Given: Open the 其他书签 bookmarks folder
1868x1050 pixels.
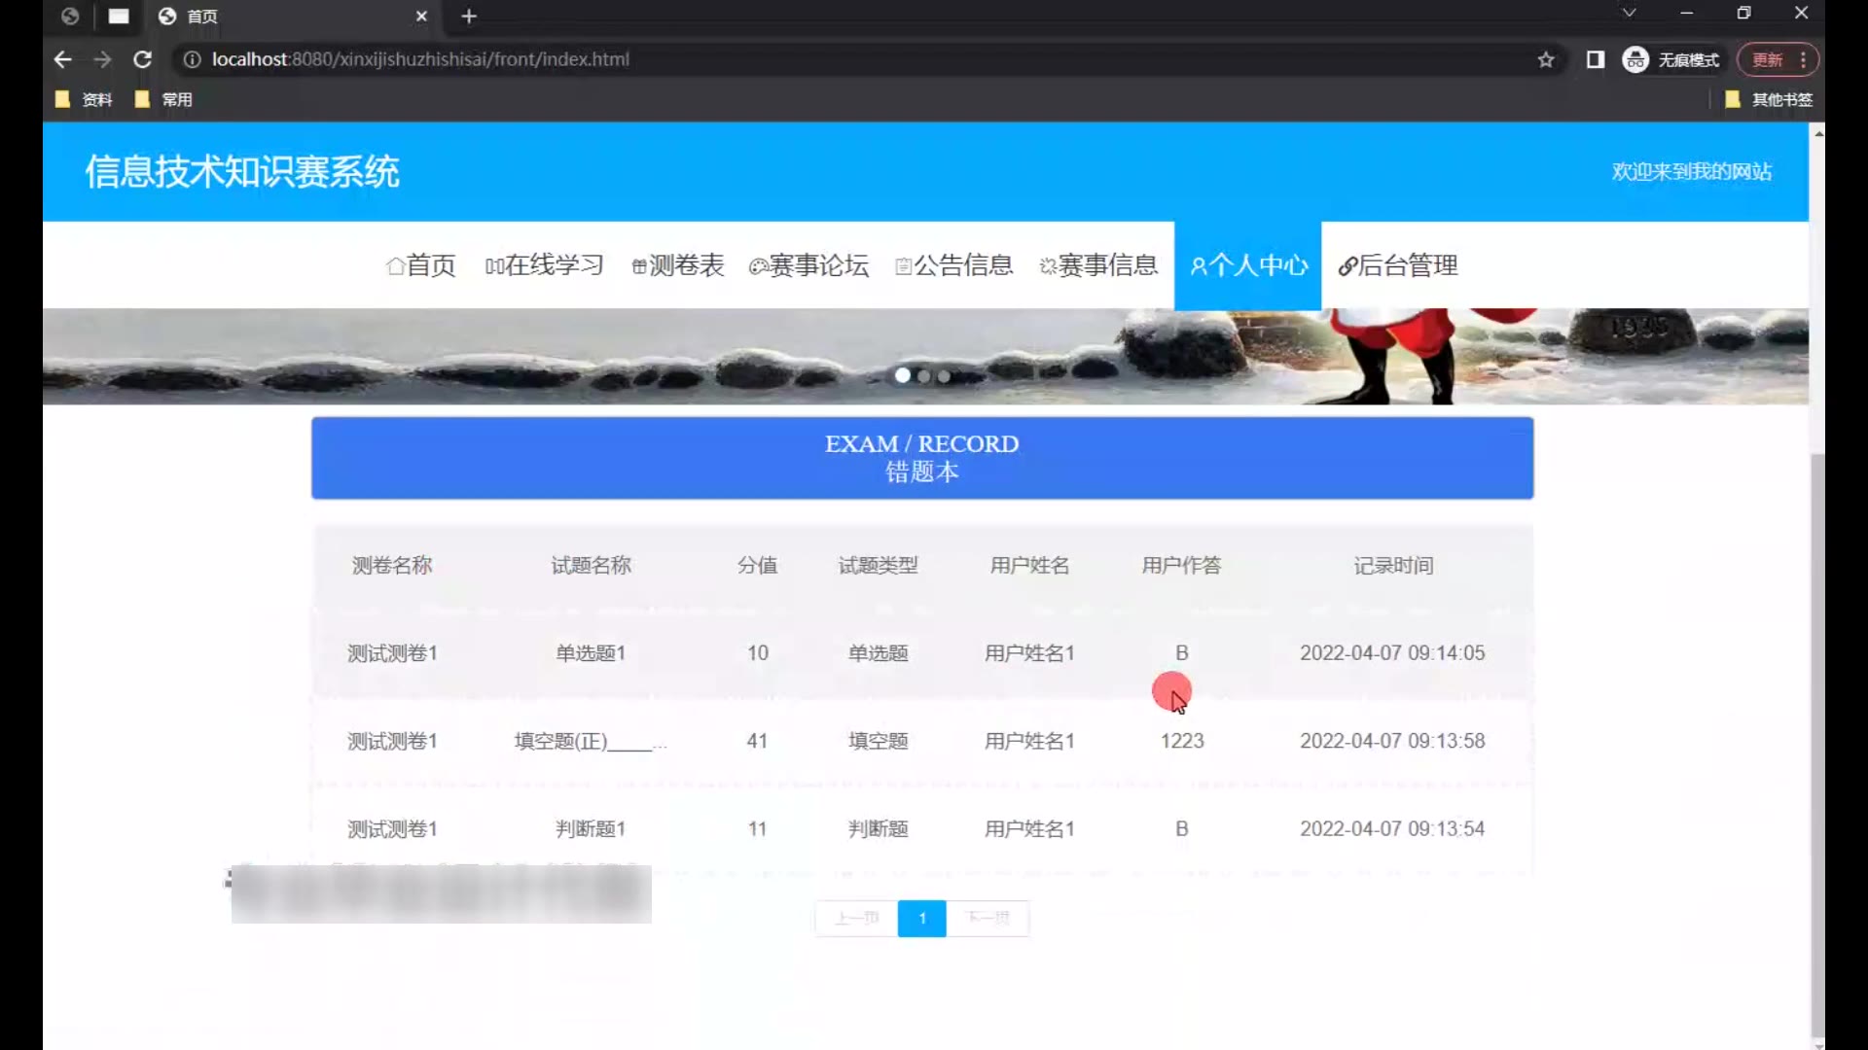Looking at the screenshot, I should click(x=1769, y=99).
